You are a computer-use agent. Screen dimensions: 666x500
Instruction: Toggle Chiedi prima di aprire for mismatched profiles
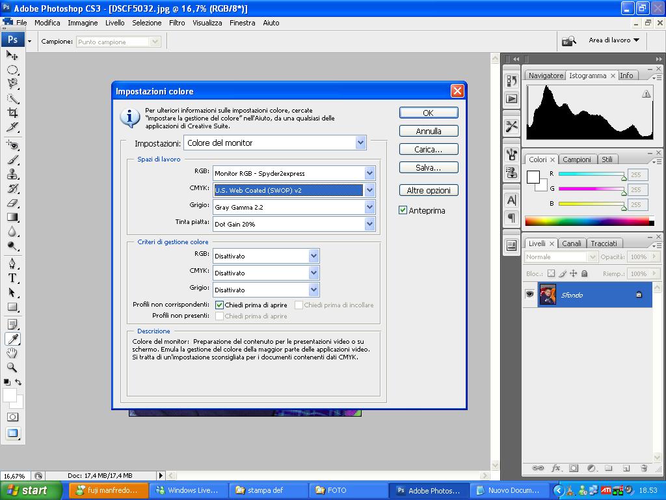219,305
